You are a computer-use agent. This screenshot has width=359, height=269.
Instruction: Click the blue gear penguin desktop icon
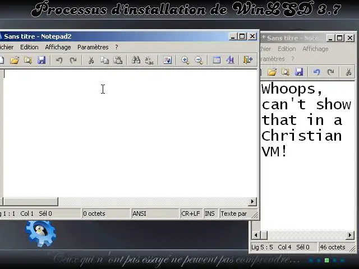pos(41,233)
